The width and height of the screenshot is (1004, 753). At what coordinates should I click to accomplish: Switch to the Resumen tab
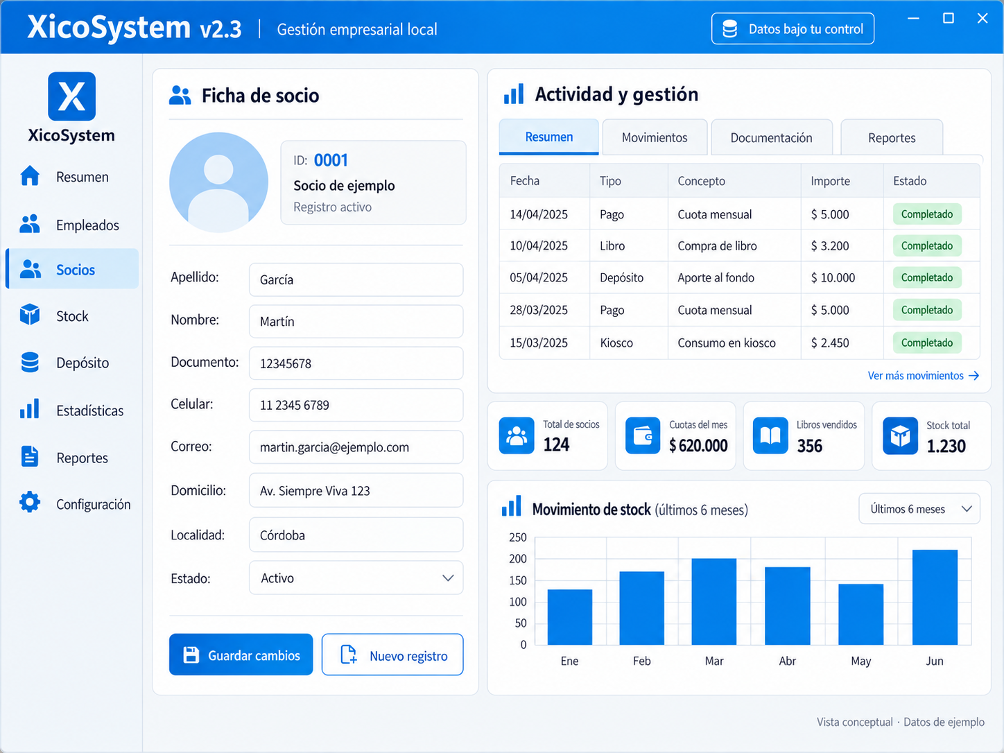[549, 137]
